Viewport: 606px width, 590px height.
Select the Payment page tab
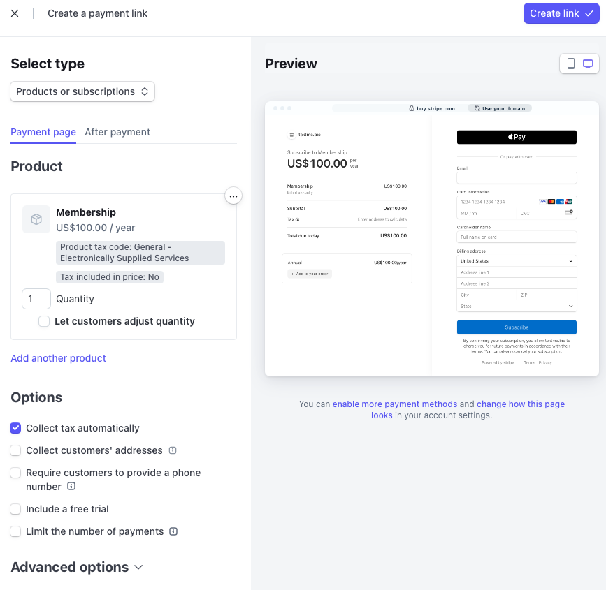tap(43, 132)
